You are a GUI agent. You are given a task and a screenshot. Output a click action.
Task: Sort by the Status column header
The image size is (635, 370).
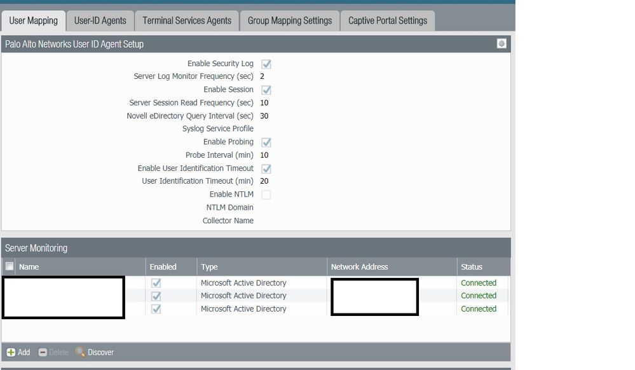tap(472, 266)
